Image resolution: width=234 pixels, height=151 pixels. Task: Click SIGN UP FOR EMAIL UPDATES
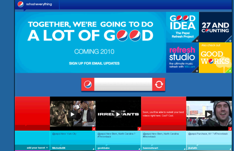94,63
